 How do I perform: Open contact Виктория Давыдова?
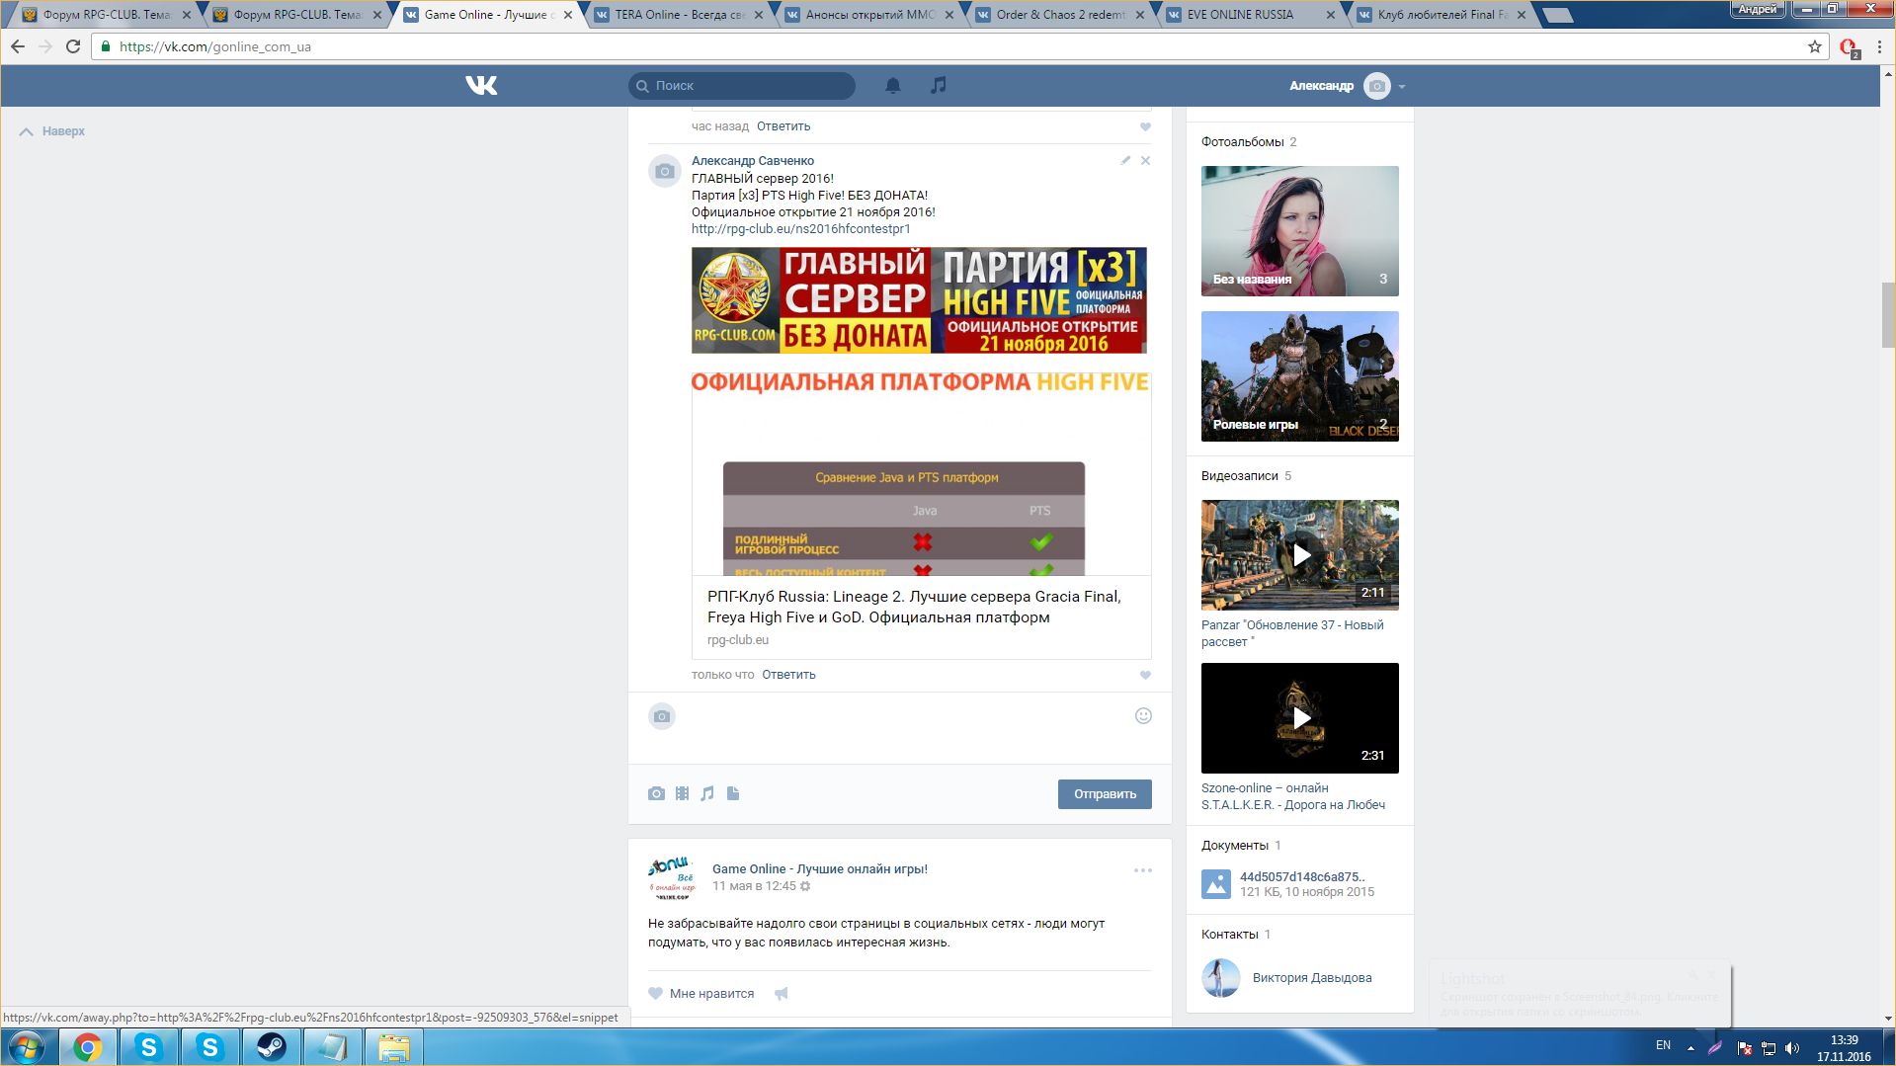[x=1312, y=978]
